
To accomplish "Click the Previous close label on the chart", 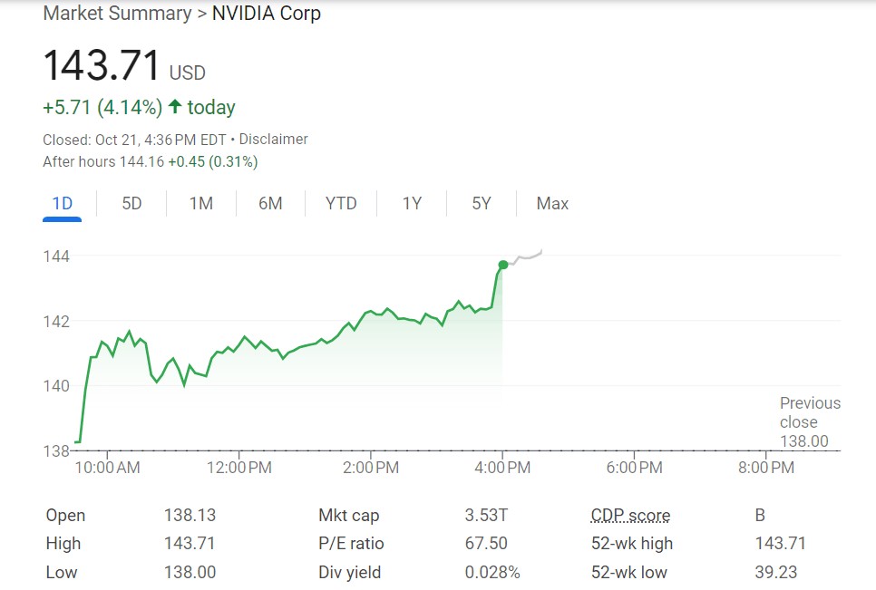I will pos(810,412).
